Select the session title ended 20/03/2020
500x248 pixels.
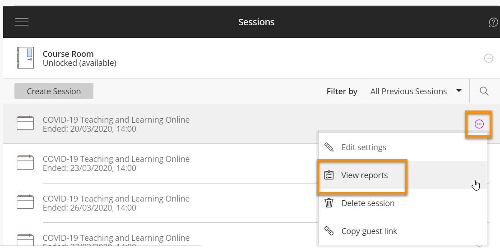tap(116, 120)
